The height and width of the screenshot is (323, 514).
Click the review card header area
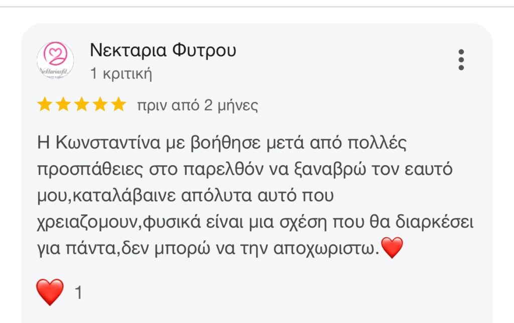[201, 60]
